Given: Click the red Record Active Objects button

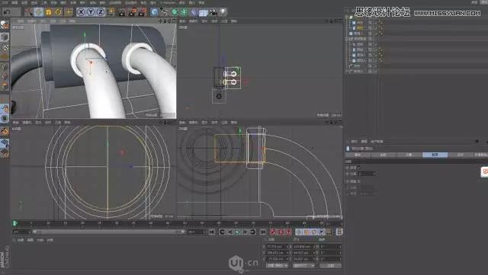Looking at the screenshot, I should pyautogui.click(x=273, y=232).
